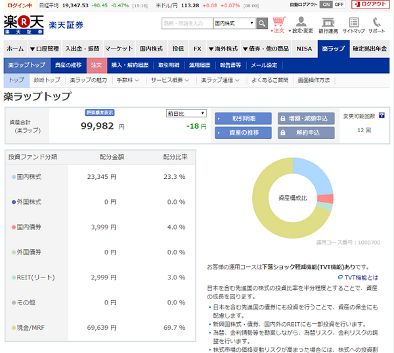Open 取引明細 in blue submenu

coord(169,65)
